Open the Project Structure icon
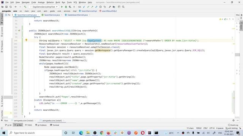Image resolution: width=243 pixels, height=136 pixels. [114, 7]
